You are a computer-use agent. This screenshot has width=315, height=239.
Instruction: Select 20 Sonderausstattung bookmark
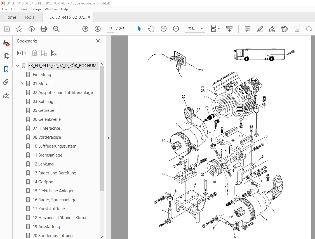coord(53,236)
